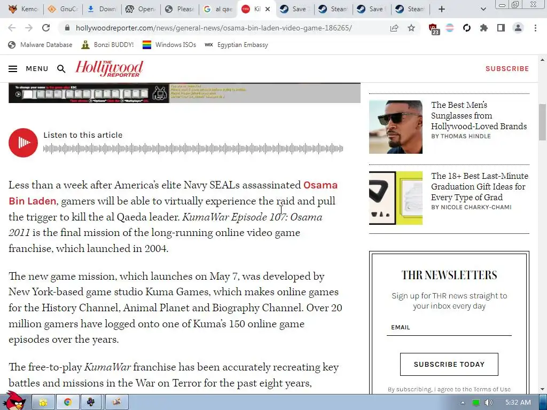Open the striped flag extension icon

coord(450,28)
